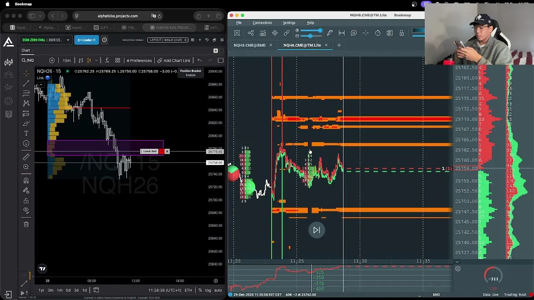The height and width of the screenshot is (300, 534).
Task: Open the emoji sticker tool
Action: click(26, 143)
